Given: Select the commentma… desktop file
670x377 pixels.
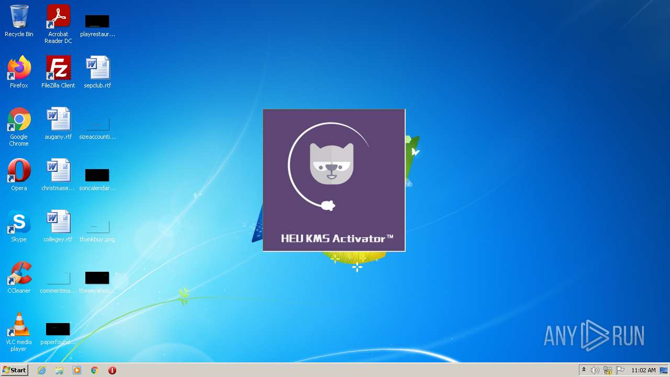Looking at the screenshot, I should [58, 283].
